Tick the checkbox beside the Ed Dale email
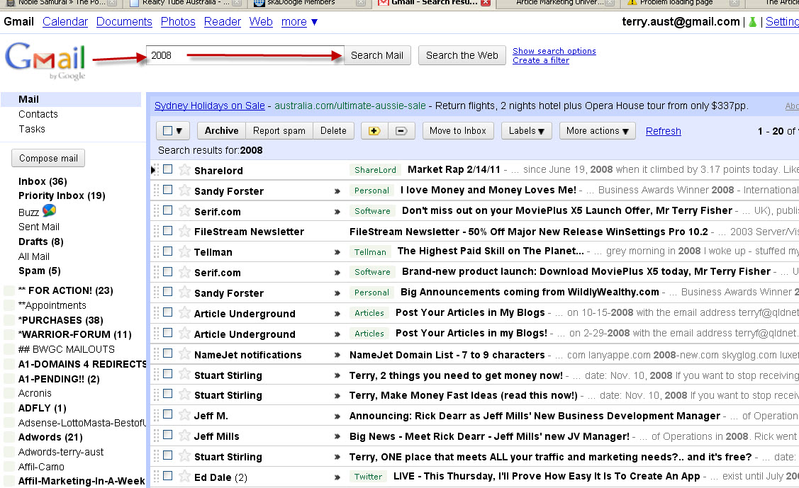Screen dimensions: 799x488 168,477
